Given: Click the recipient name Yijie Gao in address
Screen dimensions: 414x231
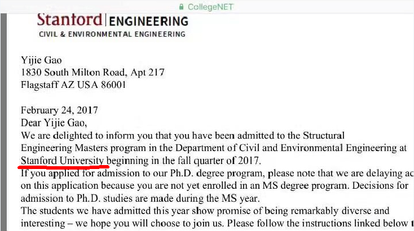Looking at the screenshot, I should [x=41, y=61].
